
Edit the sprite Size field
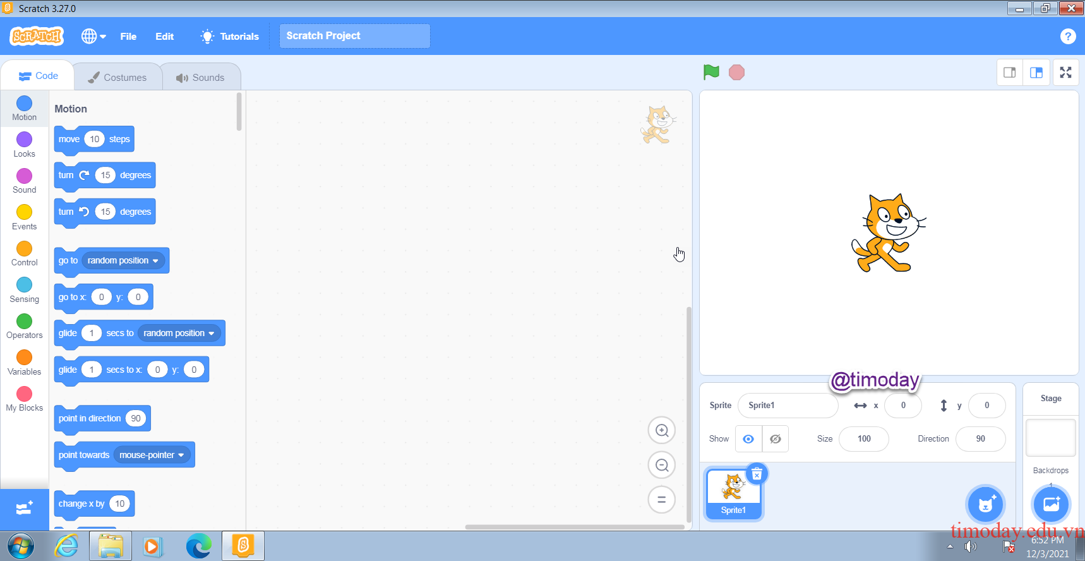tap(864, 439)
